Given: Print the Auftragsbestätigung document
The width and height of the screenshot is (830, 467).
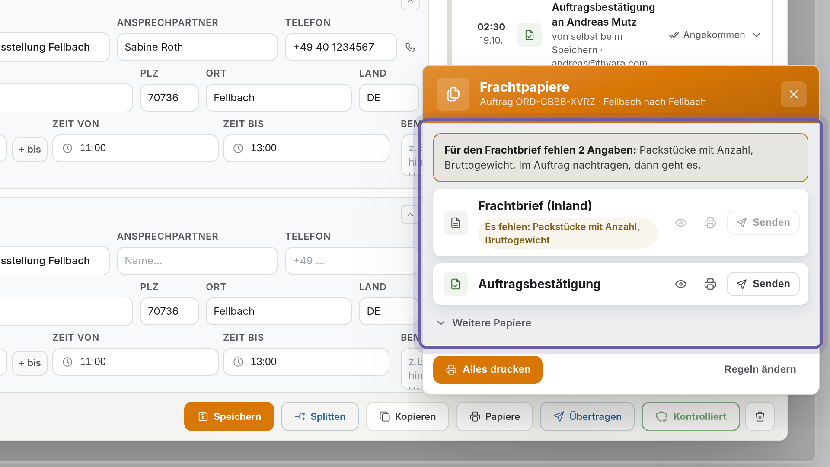Looking at the screenshot, I should coord(710,284).
